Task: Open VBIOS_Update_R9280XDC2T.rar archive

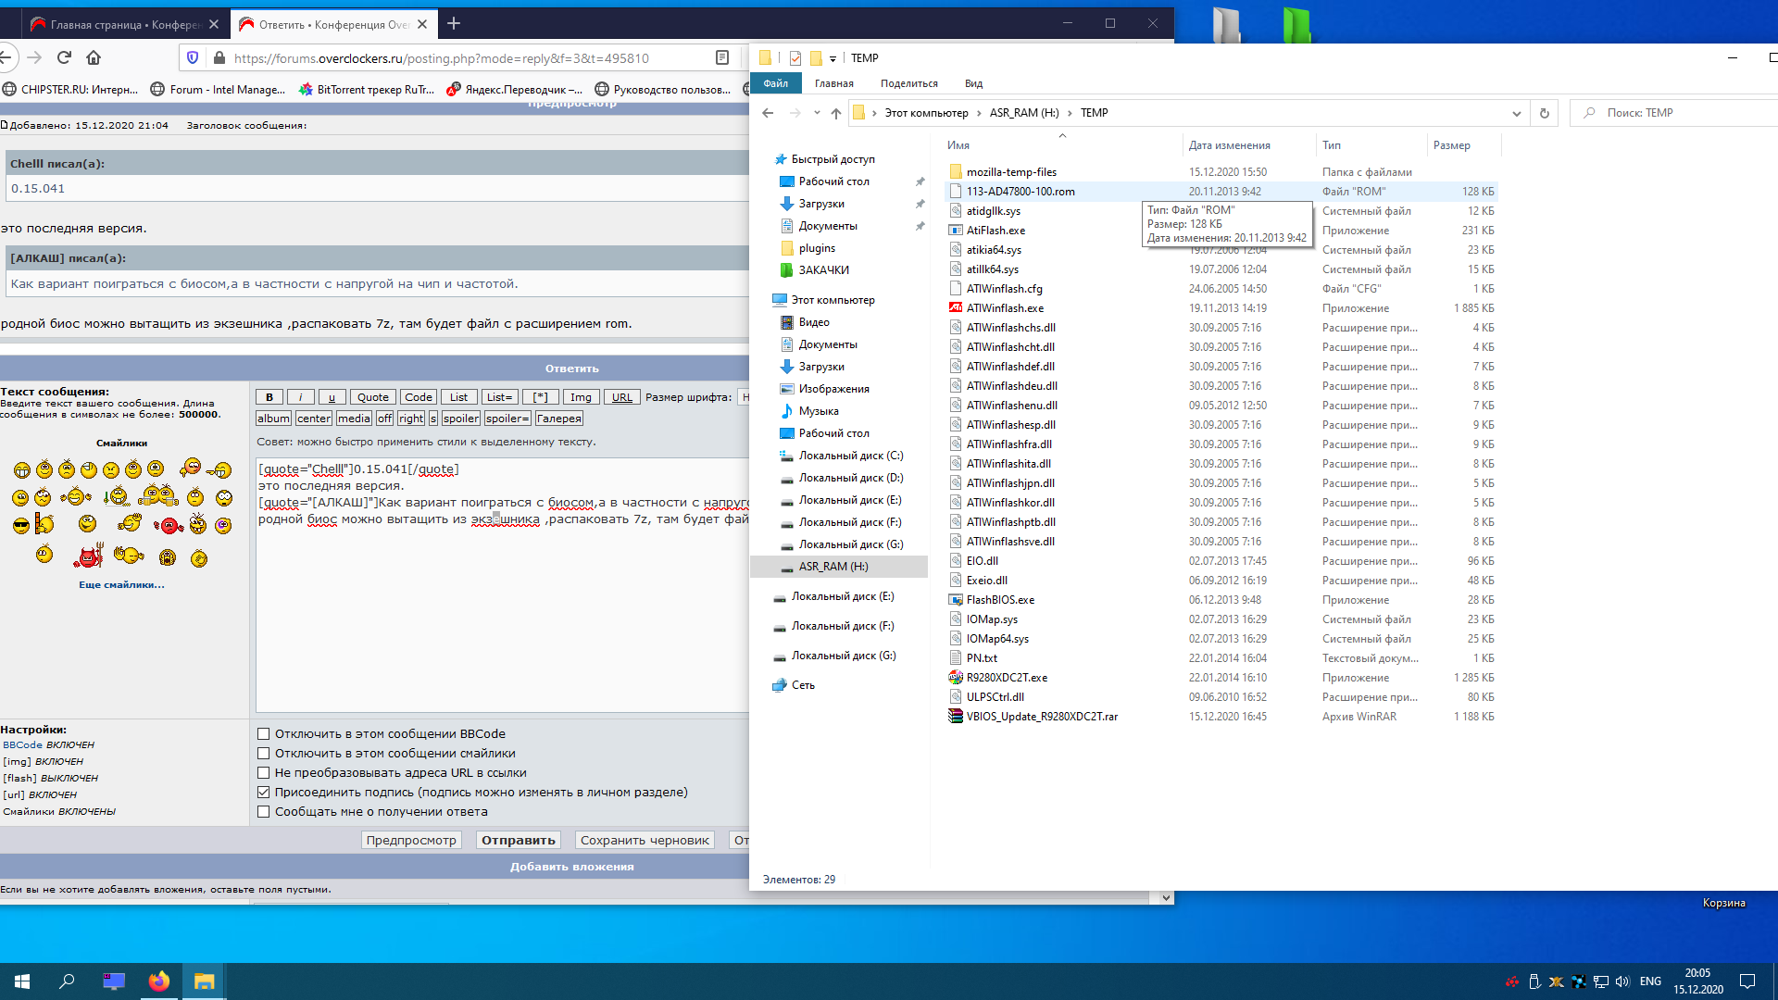Action: (x=1042, y=717)
